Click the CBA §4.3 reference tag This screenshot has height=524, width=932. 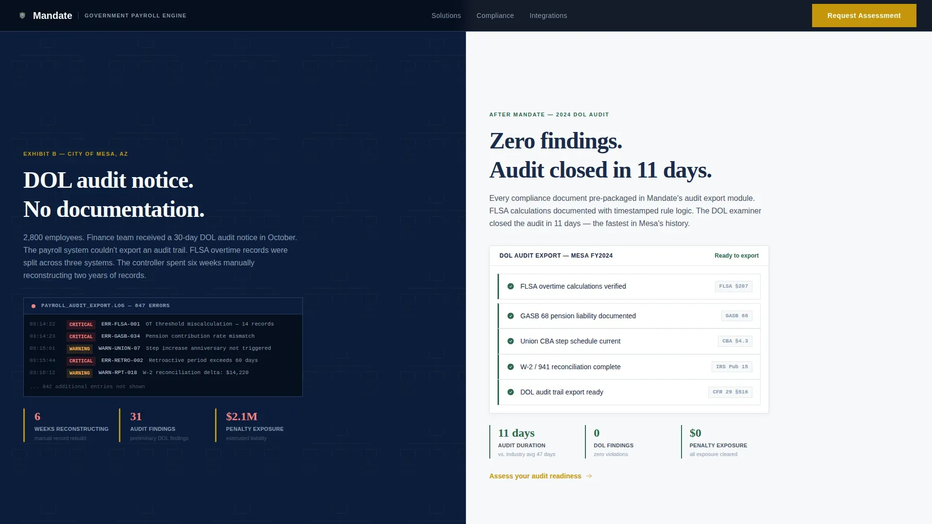735,341
